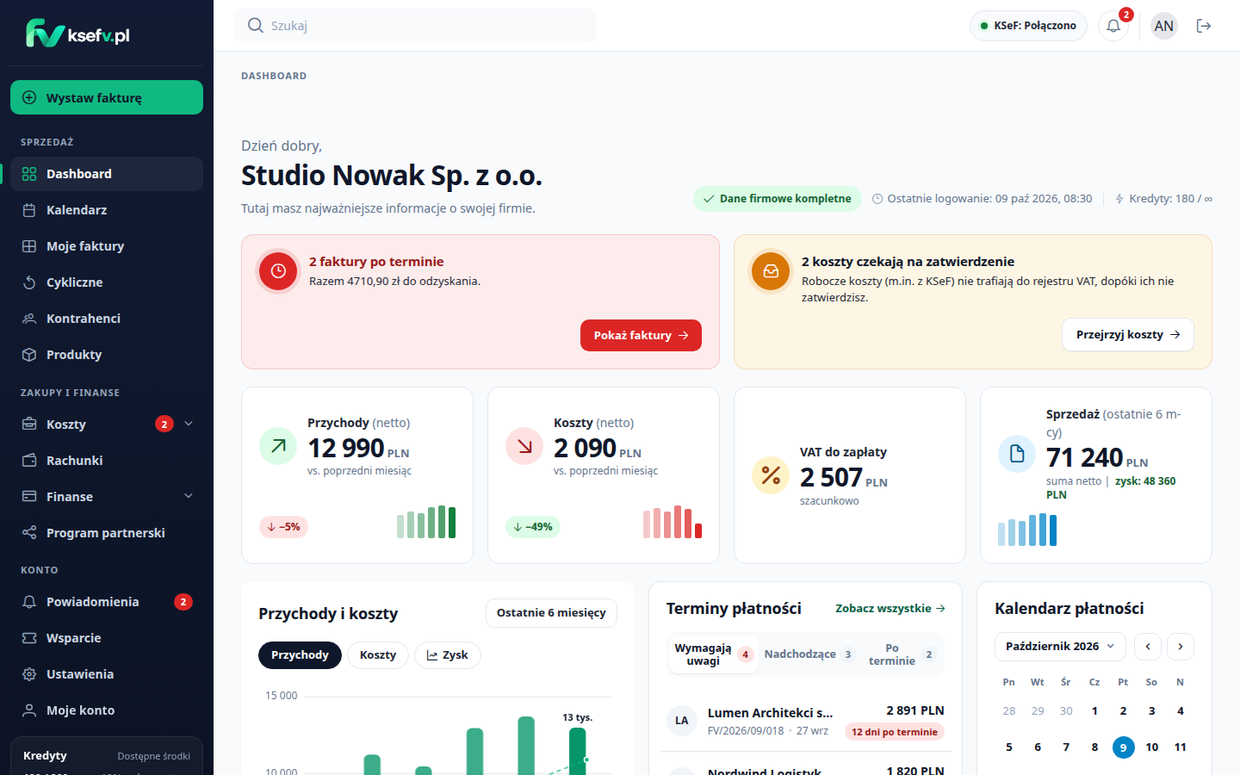1240x775 pixels.
Task: Select day 9 in payment calendar
Action: (x=1123, y=747)
